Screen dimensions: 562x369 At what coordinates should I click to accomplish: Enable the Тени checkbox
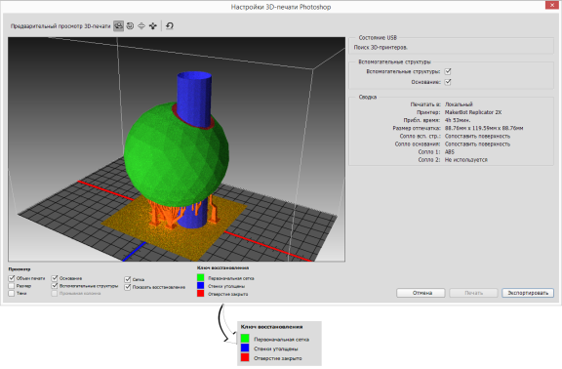(12, 293)
